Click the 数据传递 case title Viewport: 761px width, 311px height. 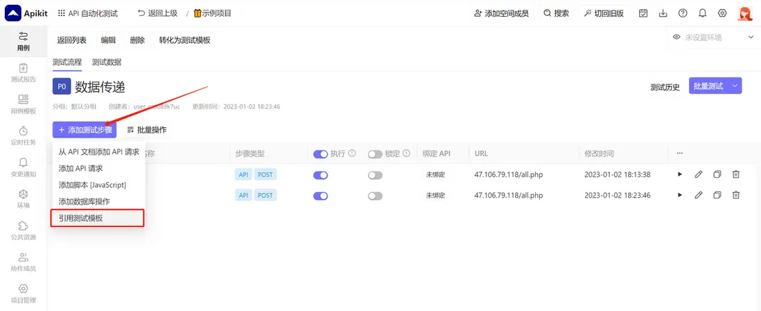100,87
